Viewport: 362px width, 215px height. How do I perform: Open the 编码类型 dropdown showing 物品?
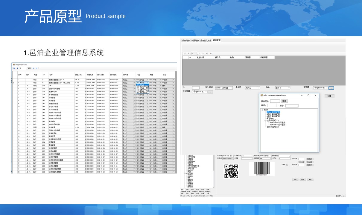pyautogui.click(x=270, y=158)
